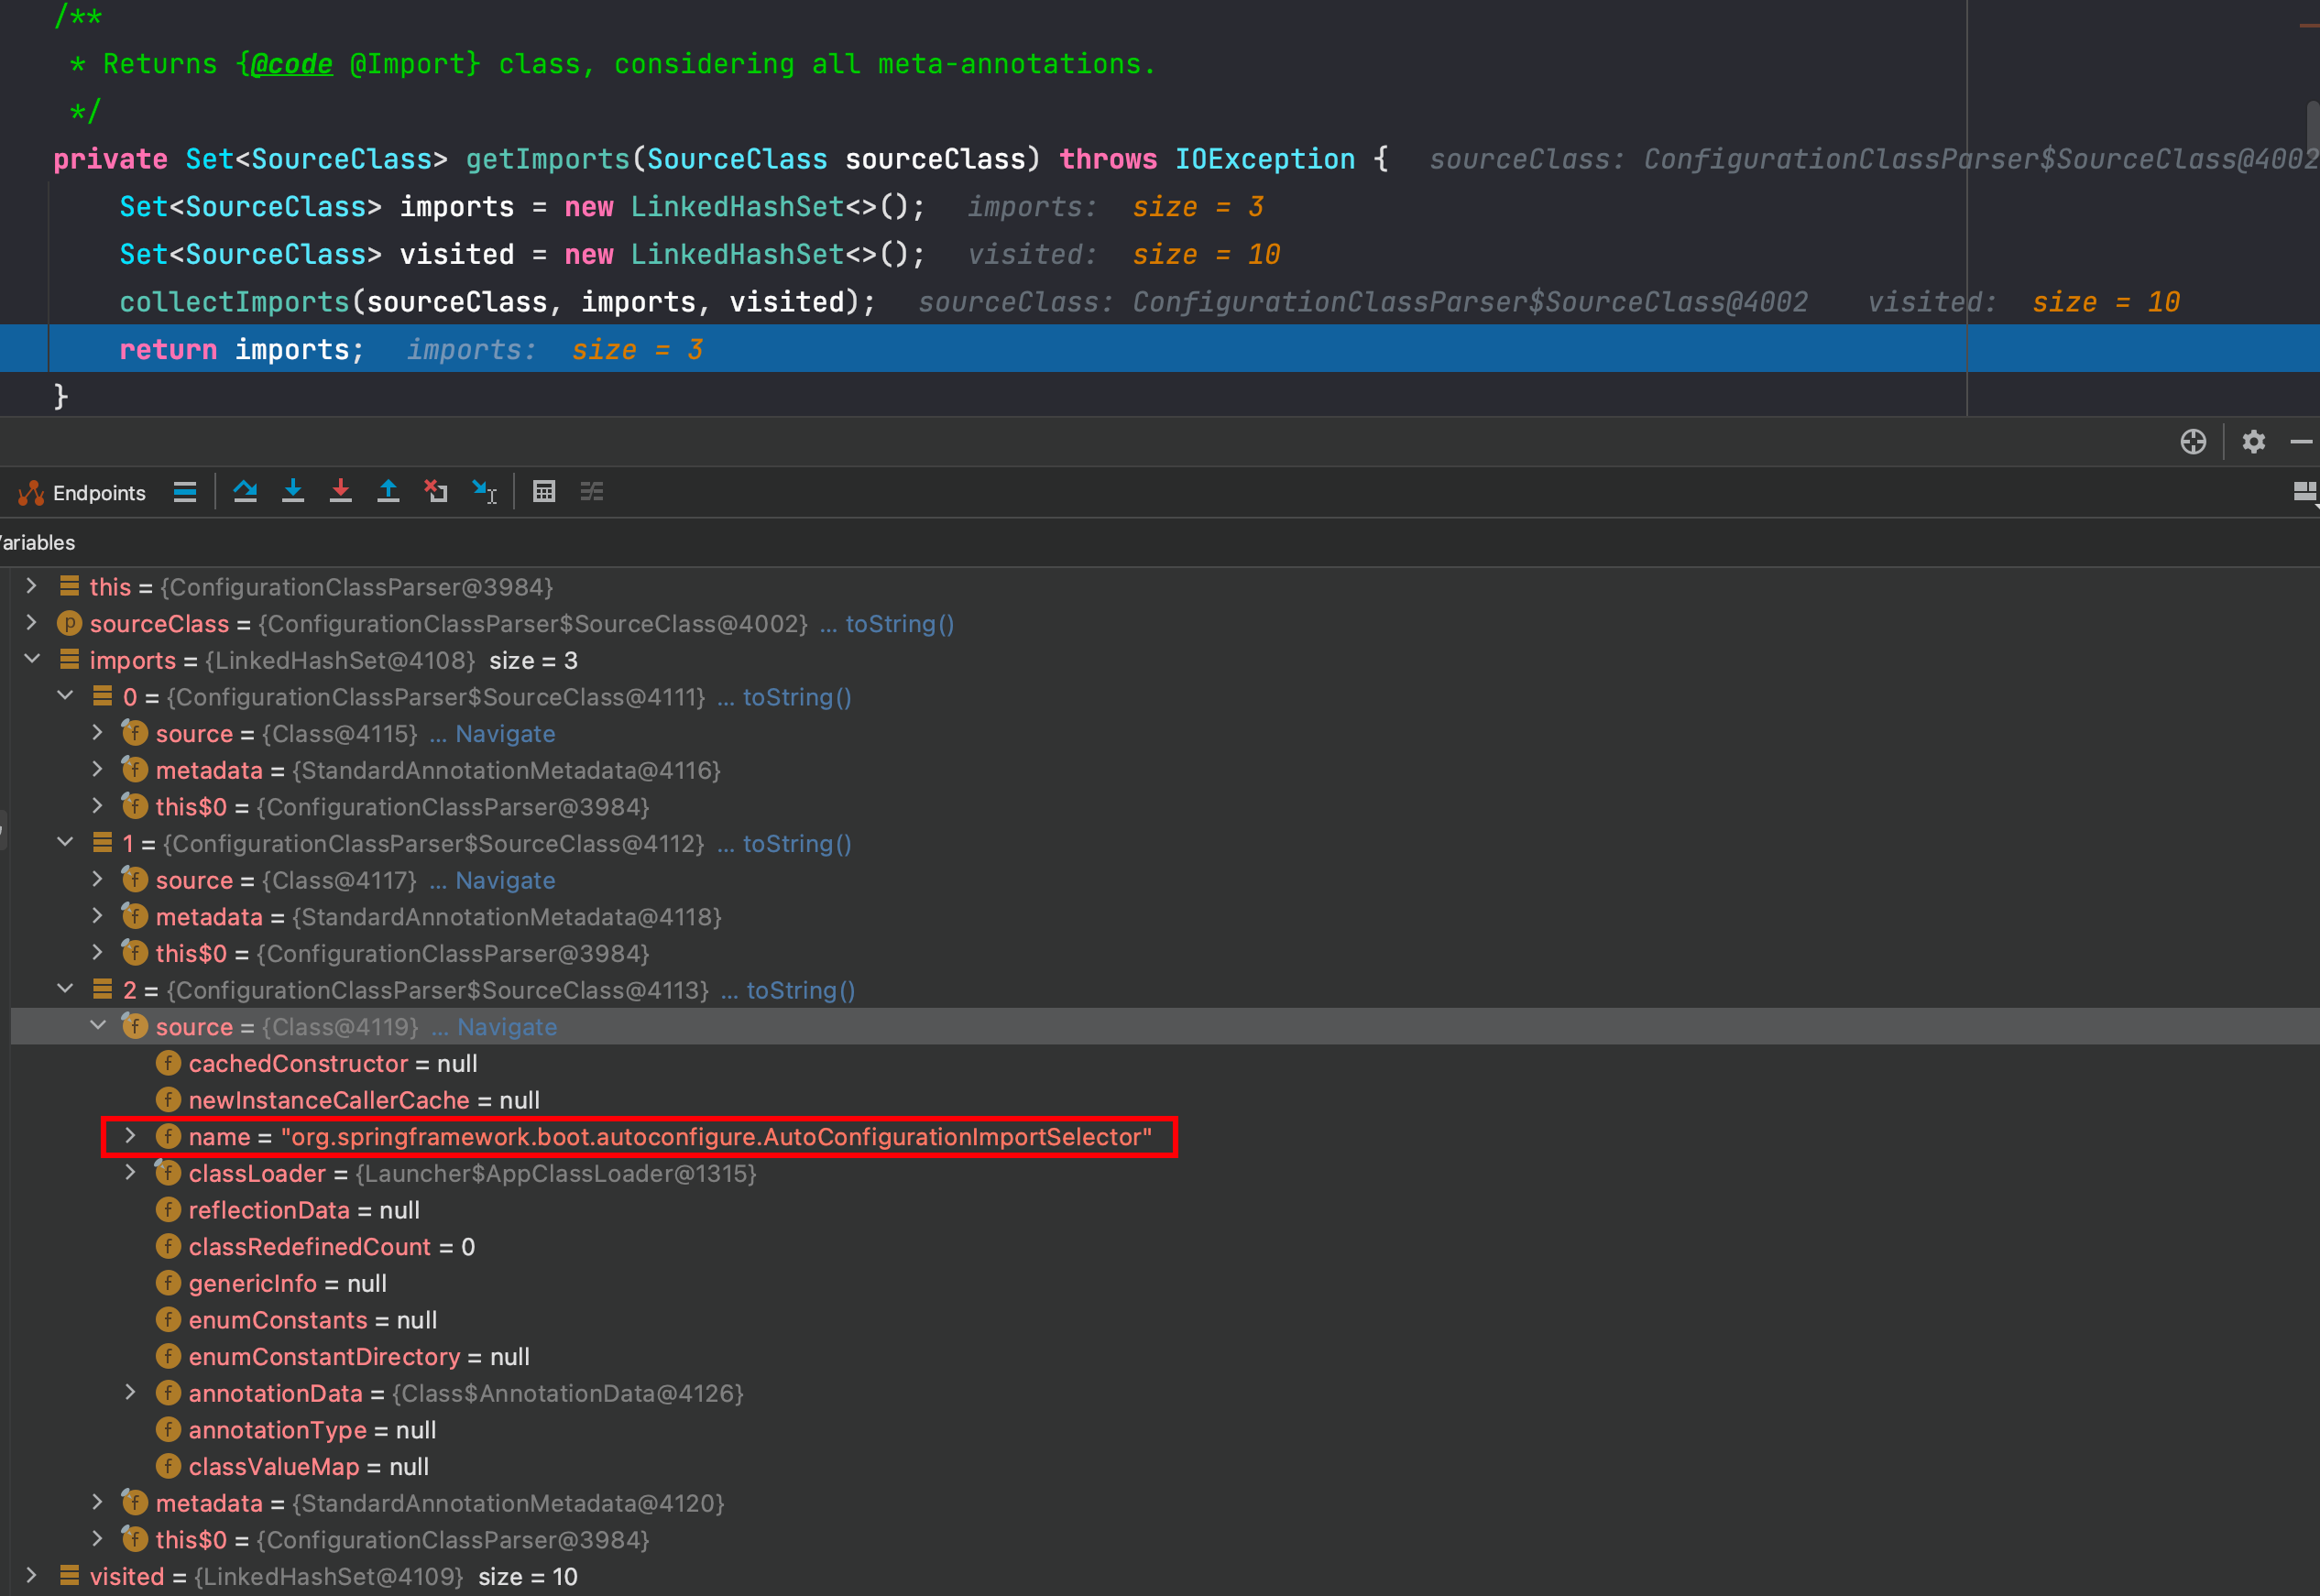Collapse imports element 0 node
Image resolution: width=2320 pixels, height=1596 pixels.
tap(65, 696)
